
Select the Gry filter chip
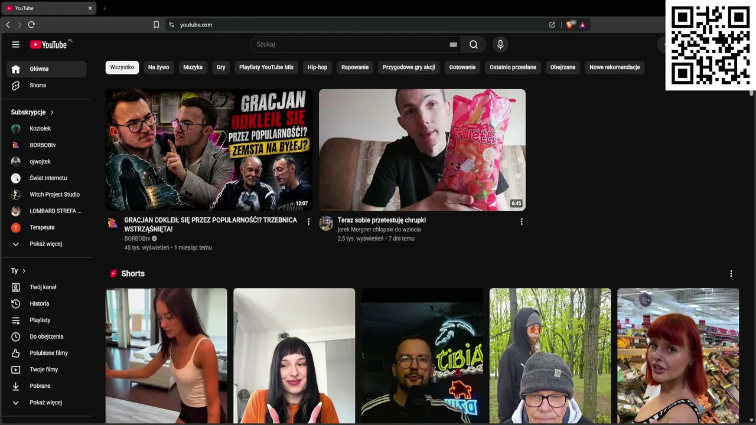point(221,67)
